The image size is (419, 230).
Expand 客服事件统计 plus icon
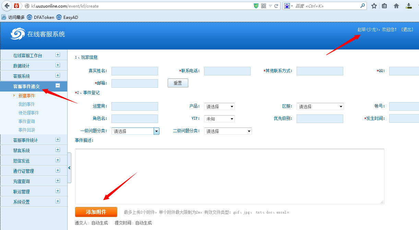coord(58,140)
